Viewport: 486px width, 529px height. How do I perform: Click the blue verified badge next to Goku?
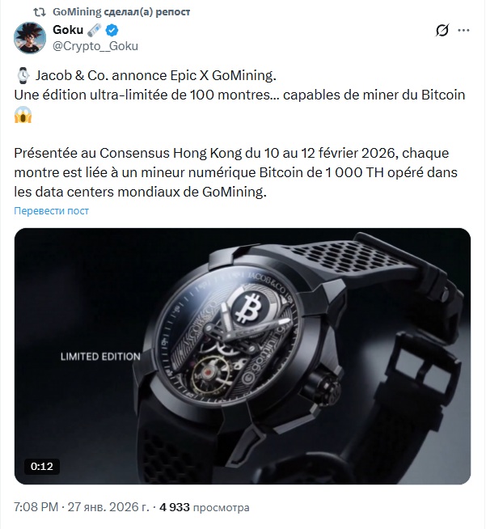click(x=112, y=31)
